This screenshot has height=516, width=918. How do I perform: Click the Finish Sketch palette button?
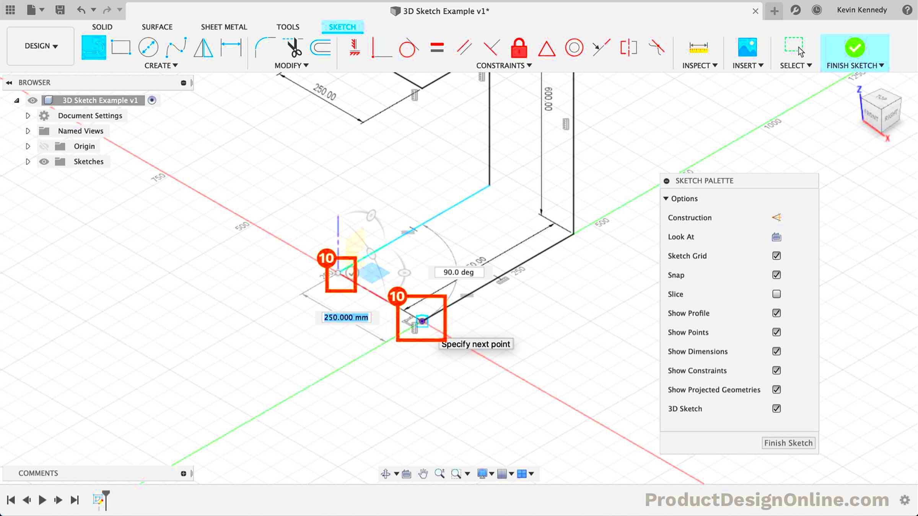pos(788,442)
